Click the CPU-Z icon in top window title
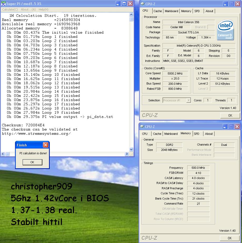This screenshot has width=242, height=243. [x=142, y=4]
